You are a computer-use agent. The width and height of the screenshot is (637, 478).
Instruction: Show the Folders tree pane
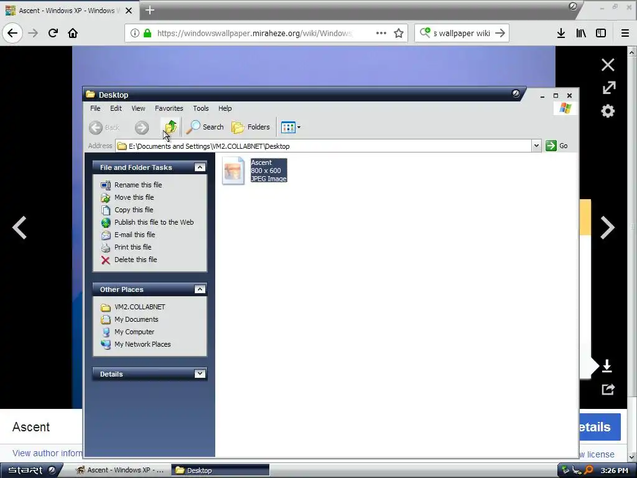[x=251, y=127]
